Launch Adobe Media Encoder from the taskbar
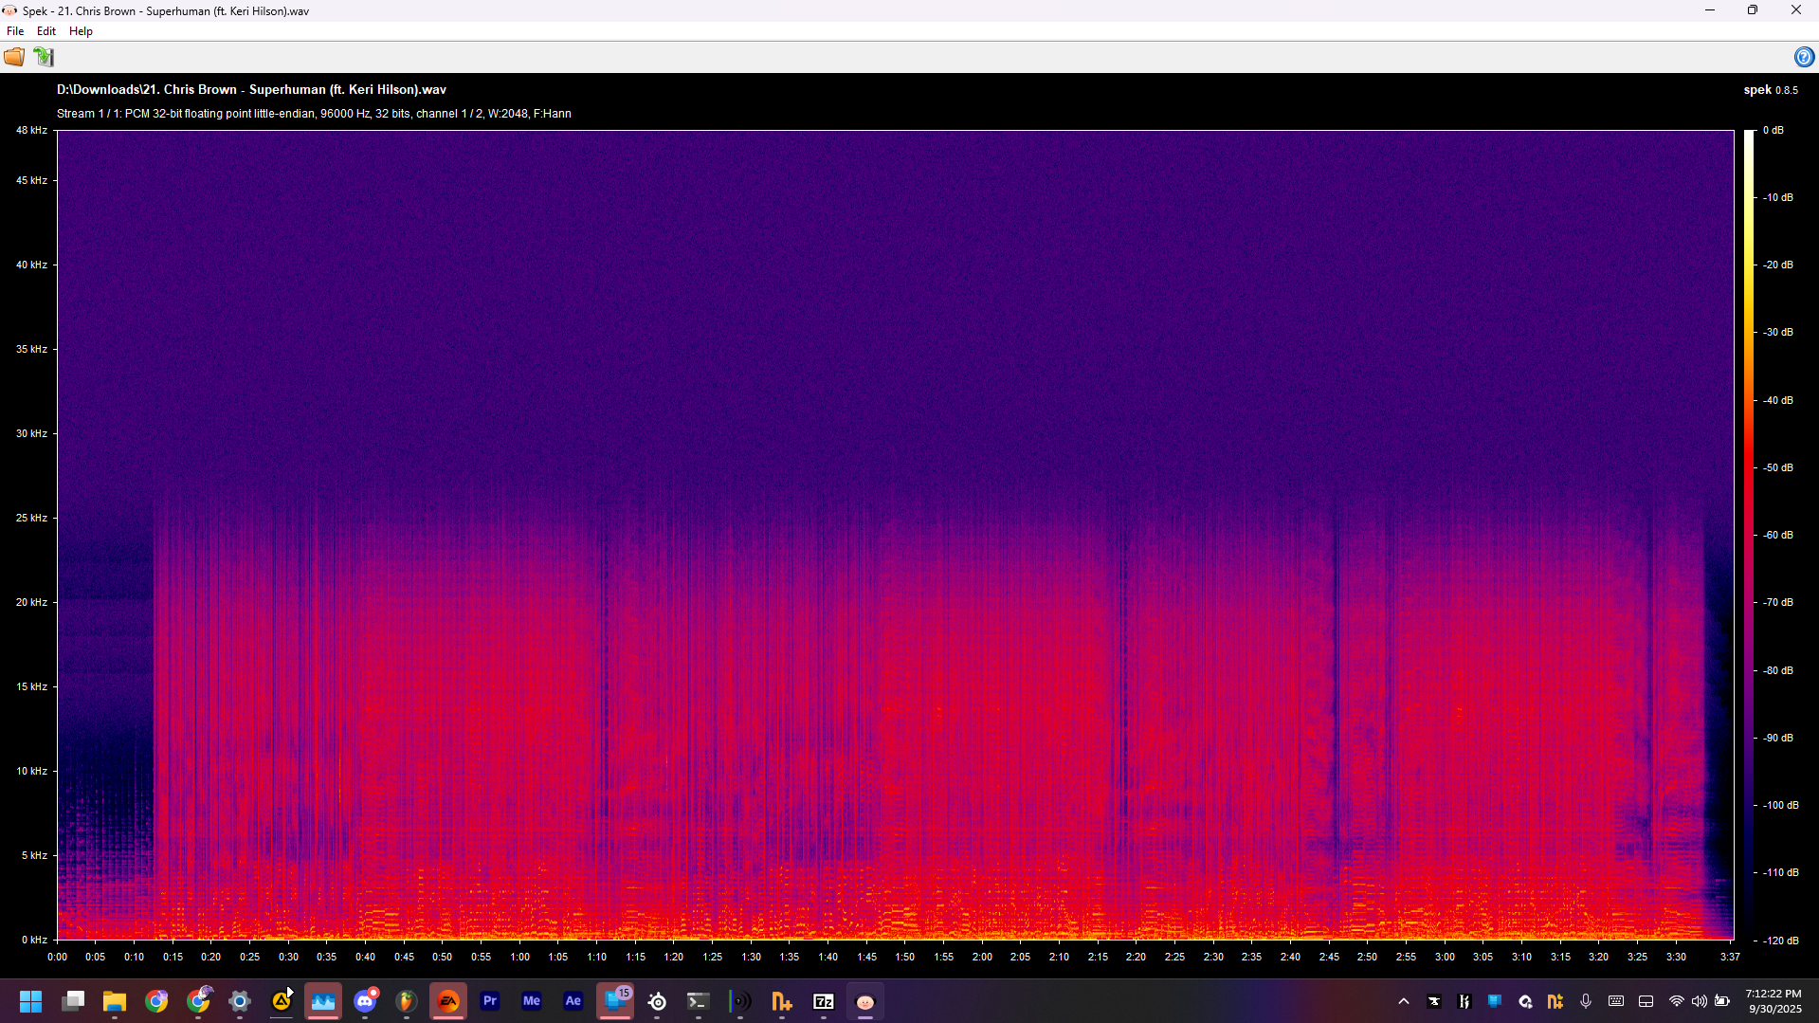Viewport: 1819px width, 1023px height. [x=532, y=1001]
